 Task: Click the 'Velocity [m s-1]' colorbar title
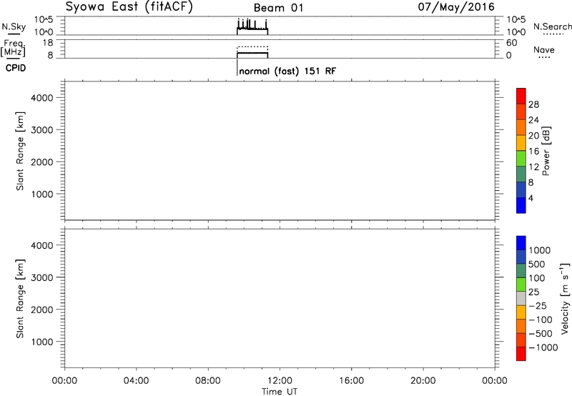coord(565,298)
